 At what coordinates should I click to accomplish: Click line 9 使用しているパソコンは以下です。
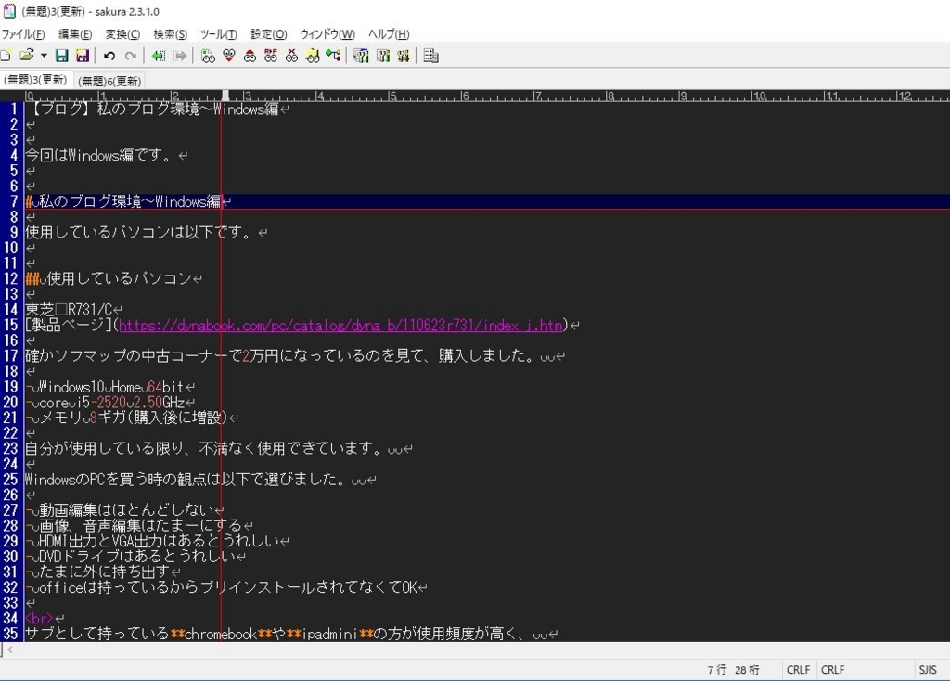click(x=139, y=232)
